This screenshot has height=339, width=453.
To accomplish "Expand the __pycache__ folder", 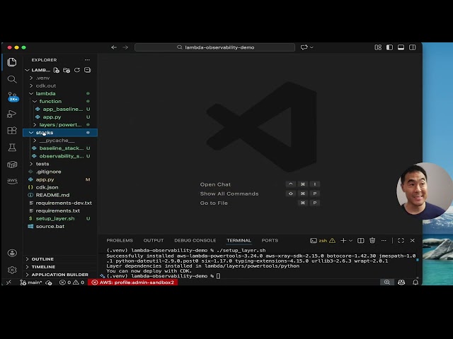I will [60, 141].
